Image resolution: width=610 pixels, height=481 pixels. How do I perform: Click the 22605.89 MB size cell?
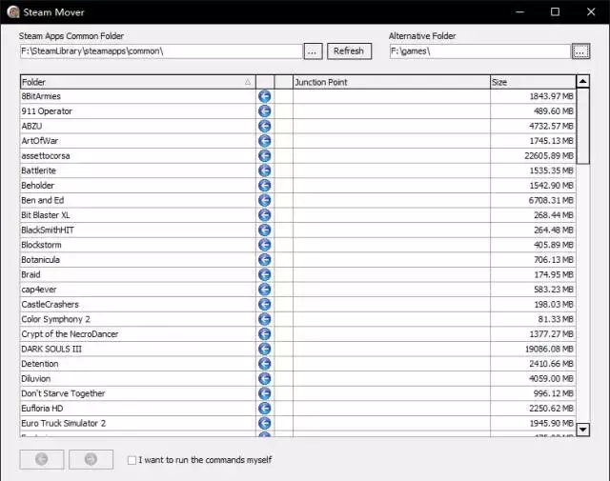[x=533, y=156]
